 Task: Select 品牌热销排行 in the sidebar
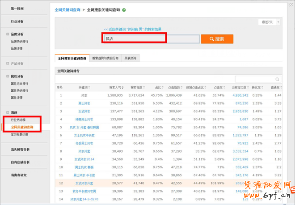tap(20, 42)
